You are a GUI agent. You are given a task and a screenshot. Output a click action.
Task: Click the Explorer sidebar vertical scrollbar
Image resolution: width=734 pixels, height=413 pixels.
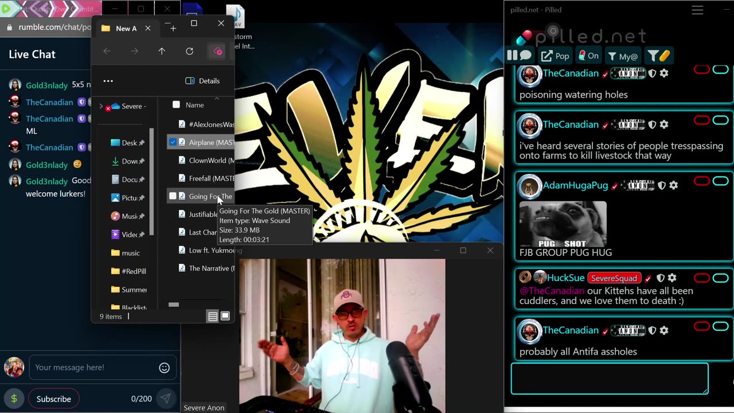(x=151, y=181)
